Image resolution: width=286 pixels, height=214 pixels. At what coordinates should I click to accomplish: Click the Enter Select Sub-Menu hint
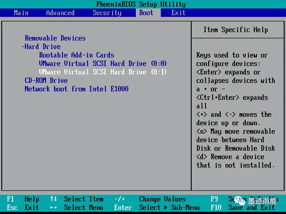click(x=157, y=207)
